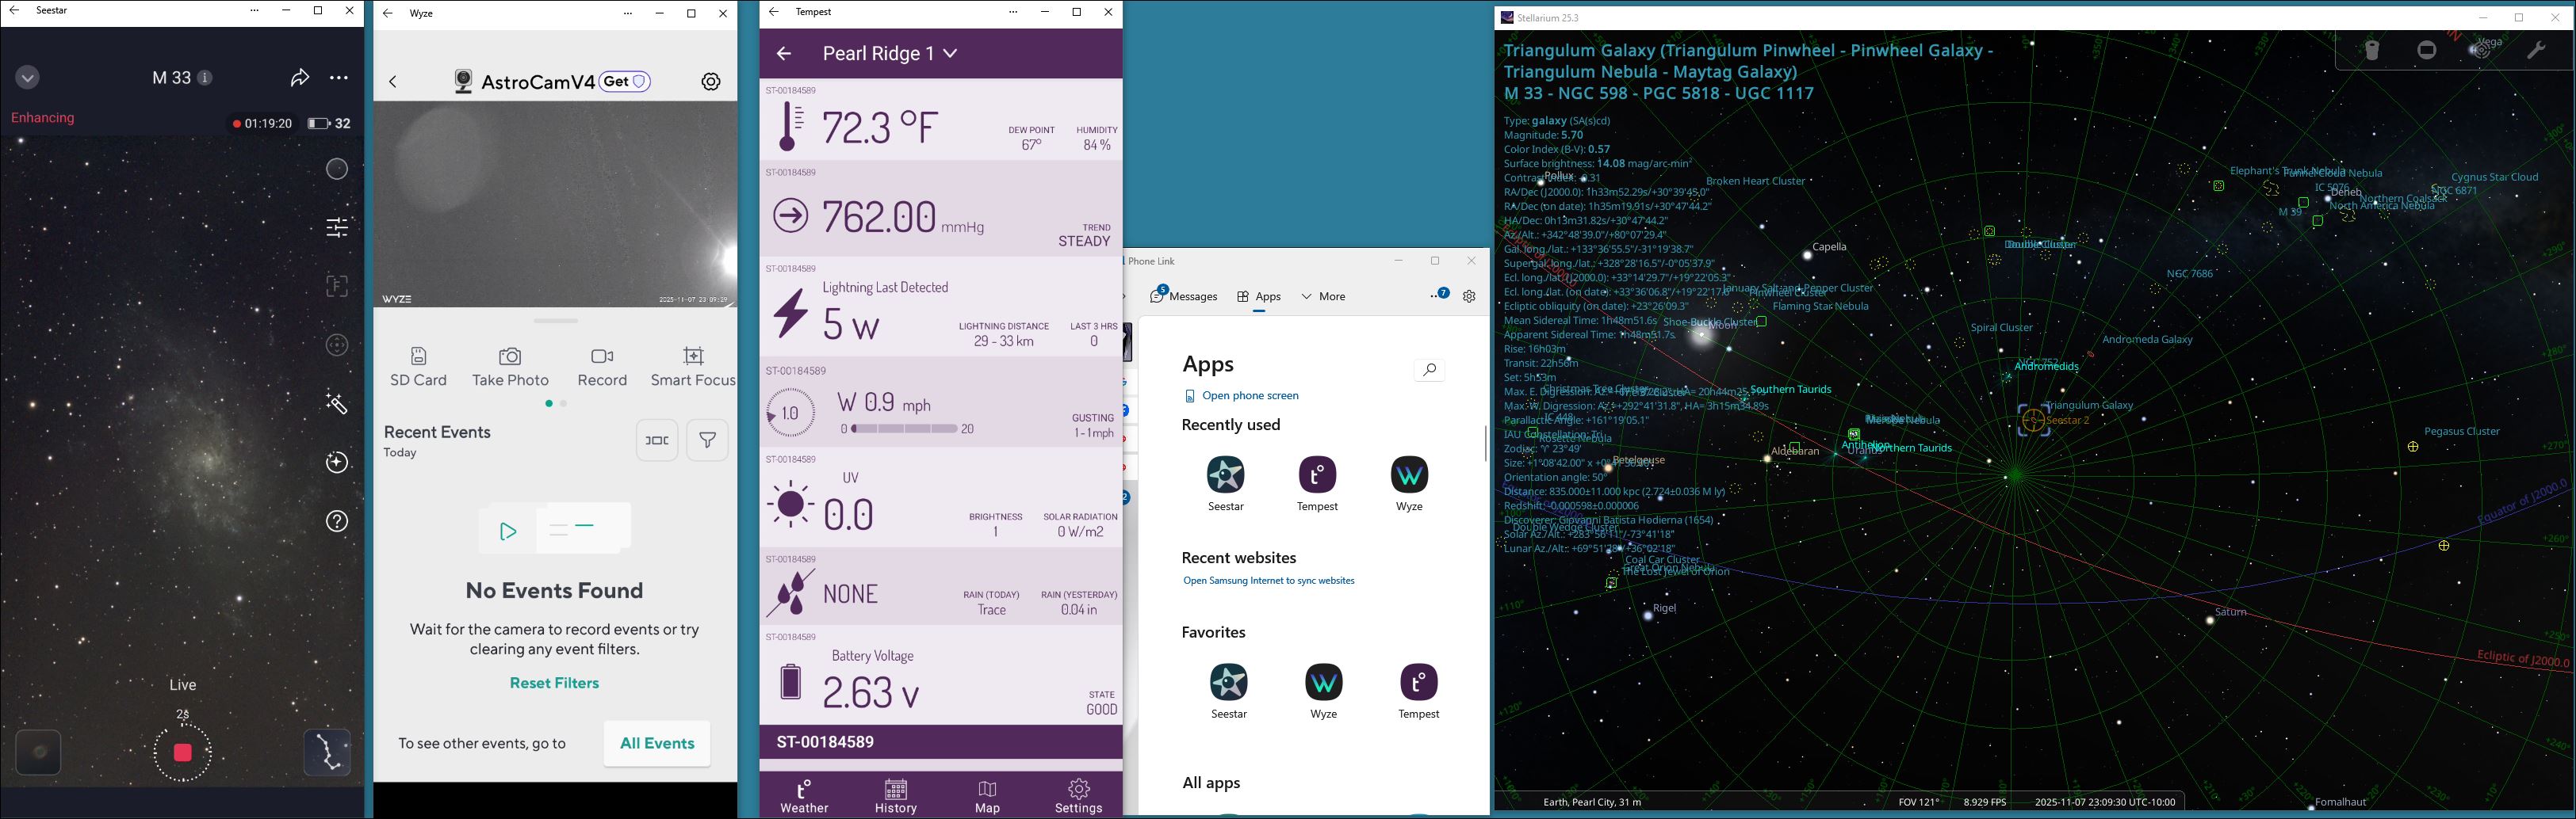Take Photo with the Wyze camera
The width and height of the screenshot is (2576, 819).
(510, 367)
